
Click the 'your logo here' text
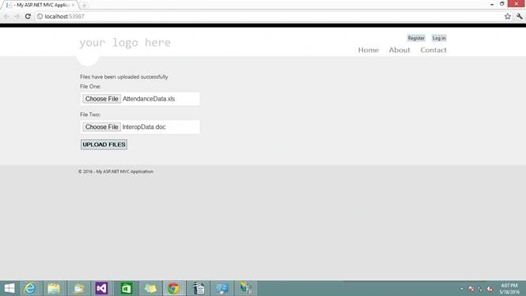pyautogui.click(x=125, y=43)
